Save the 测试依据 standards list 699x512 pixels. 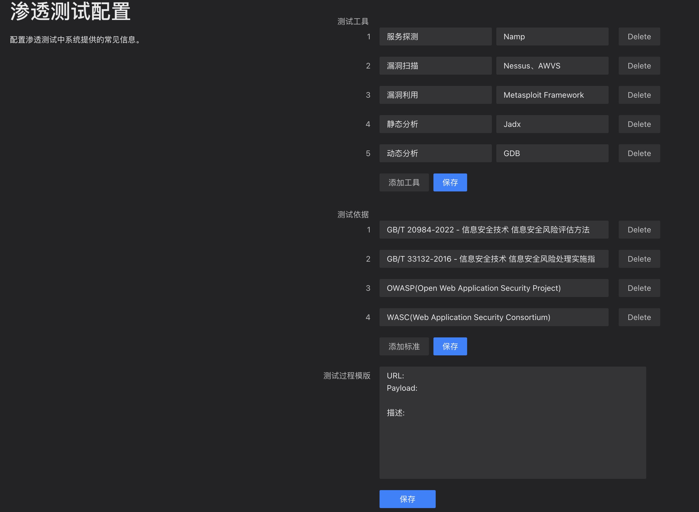click(x=450, y=346)
